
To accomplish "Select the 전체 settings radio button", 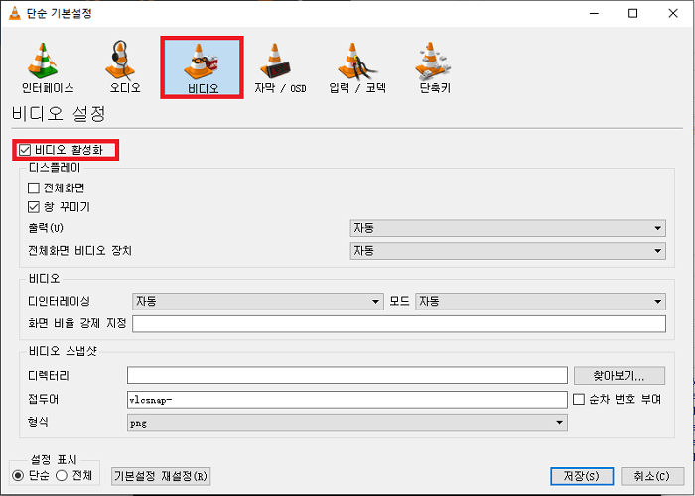I will (62, 475).
